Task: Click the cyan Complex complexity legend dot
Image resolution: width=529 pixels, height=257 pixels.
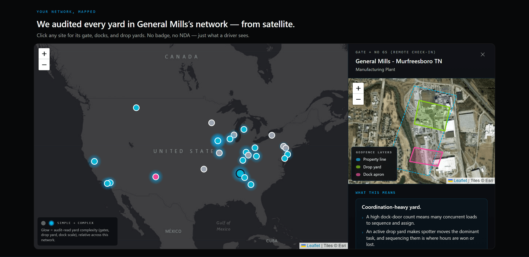Action: (x=51, y=223)
